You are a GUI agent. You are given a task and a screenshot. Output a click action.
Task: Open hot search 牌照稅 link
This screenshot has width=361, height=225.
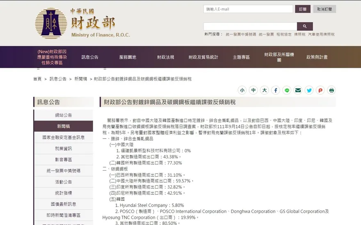300,34
